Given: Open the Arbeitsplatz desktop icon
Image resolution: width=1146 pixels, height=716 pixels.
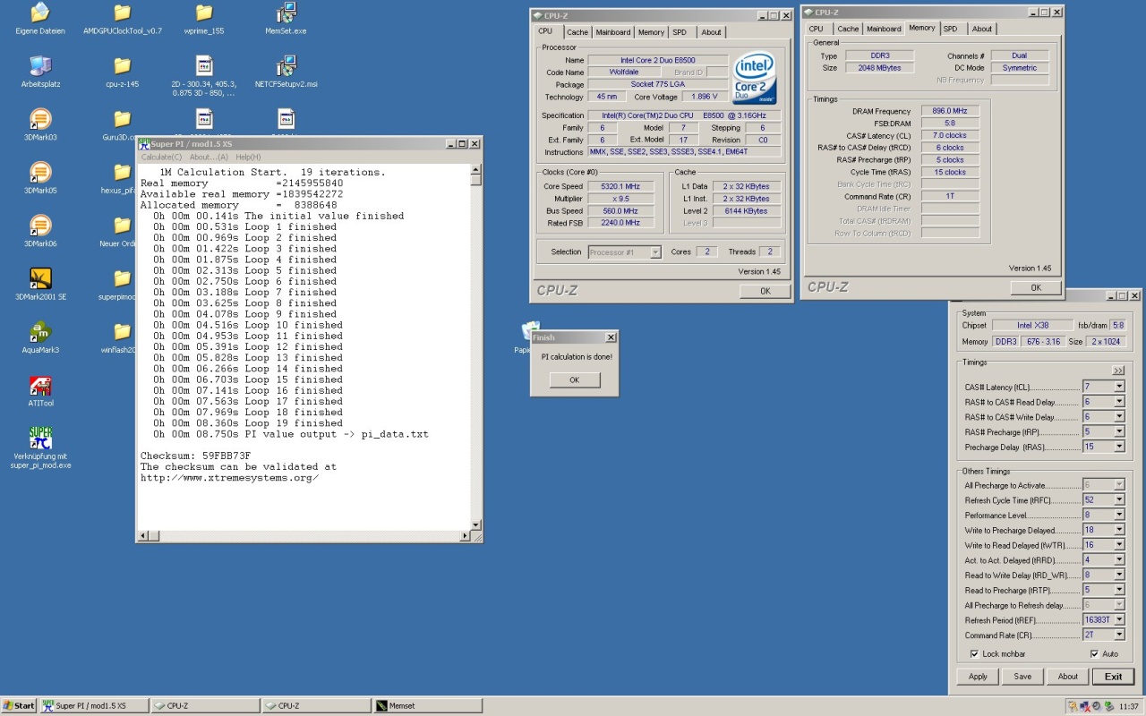Looking at the screenshot, I should pyautogui.click(x=40, y=66).
